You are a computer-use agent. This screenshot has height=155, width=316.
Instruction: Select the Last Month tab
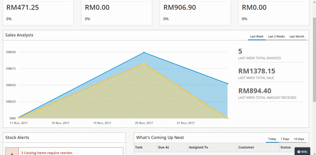[297, 36]
